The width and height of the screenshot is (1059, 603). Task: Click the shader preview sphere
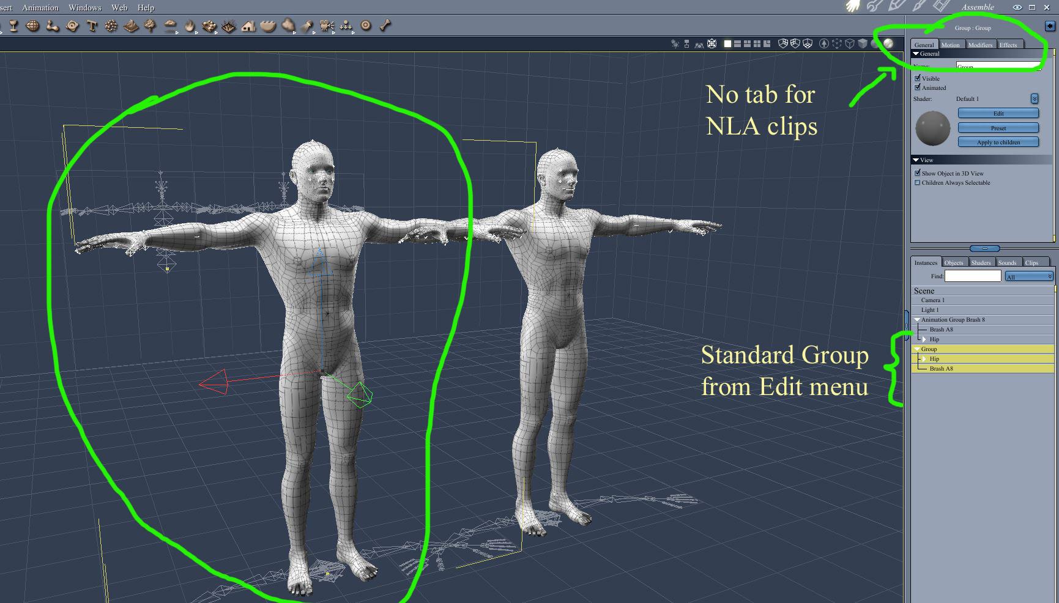932,128
